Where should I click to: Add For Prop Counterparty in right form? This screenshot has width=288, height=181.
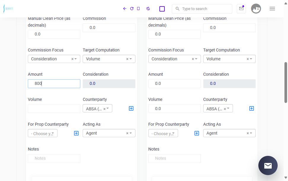coord(196,133)
